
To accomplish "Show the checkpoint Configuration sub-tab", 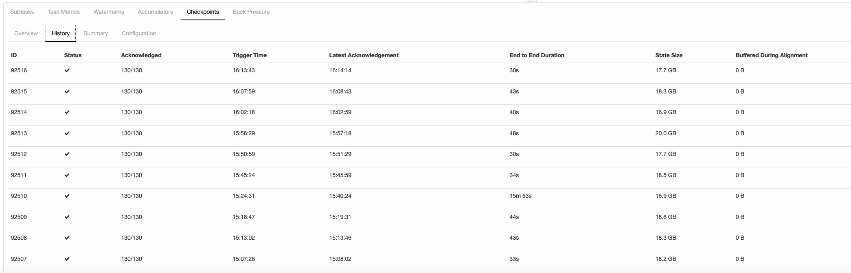I will (x=139, y=33).
